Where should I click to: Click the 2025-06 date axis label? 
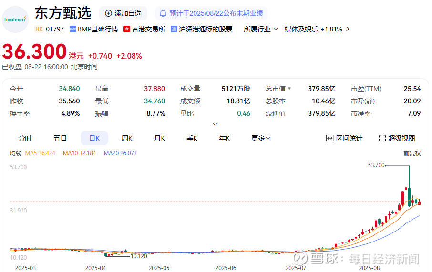tap(226, 268)
